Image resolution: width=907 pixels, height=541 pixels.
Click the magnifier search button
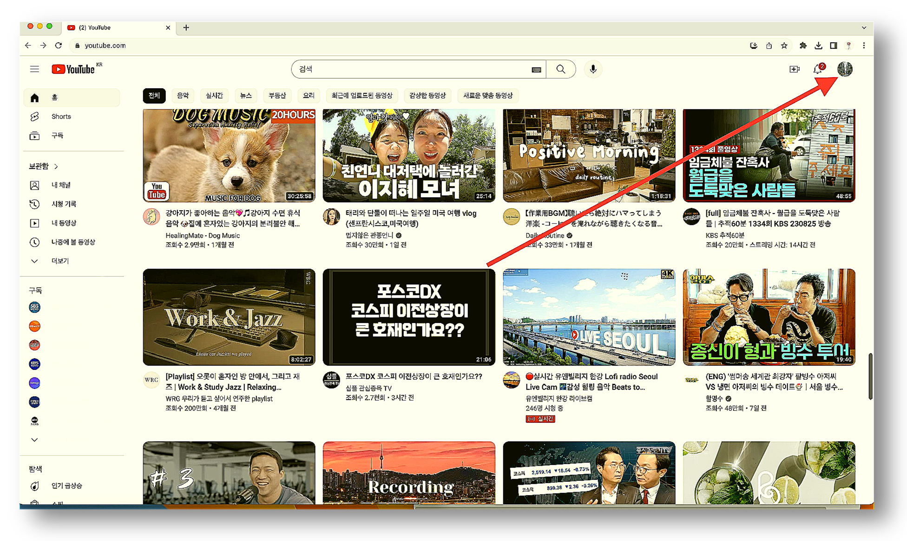coord(561,69)
